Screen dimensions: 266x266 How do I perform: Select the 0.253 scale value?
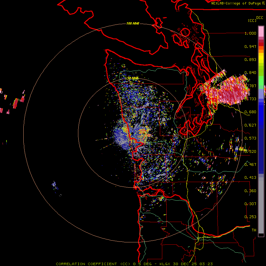tap(250, 217)
